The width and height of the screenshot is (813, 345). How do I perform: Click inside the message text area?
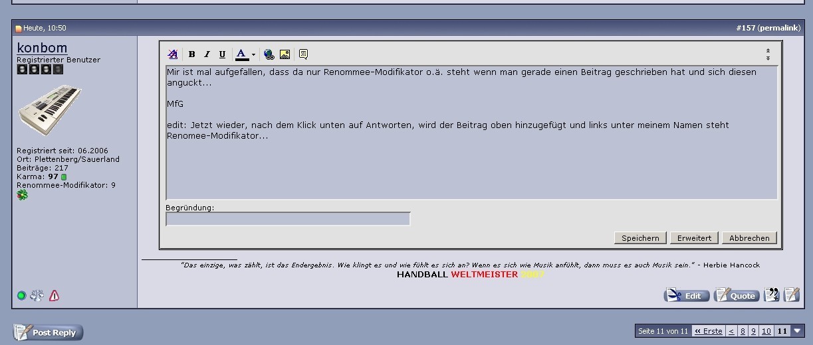471,132
